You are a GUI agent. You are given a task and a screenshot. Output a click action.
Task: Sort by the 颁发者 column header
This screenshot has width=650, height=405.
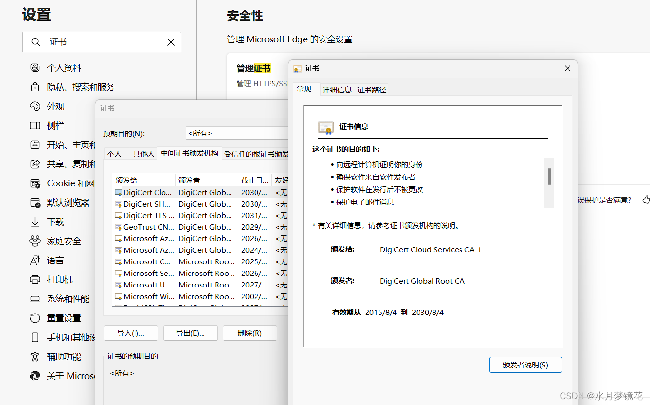point(206,180)
